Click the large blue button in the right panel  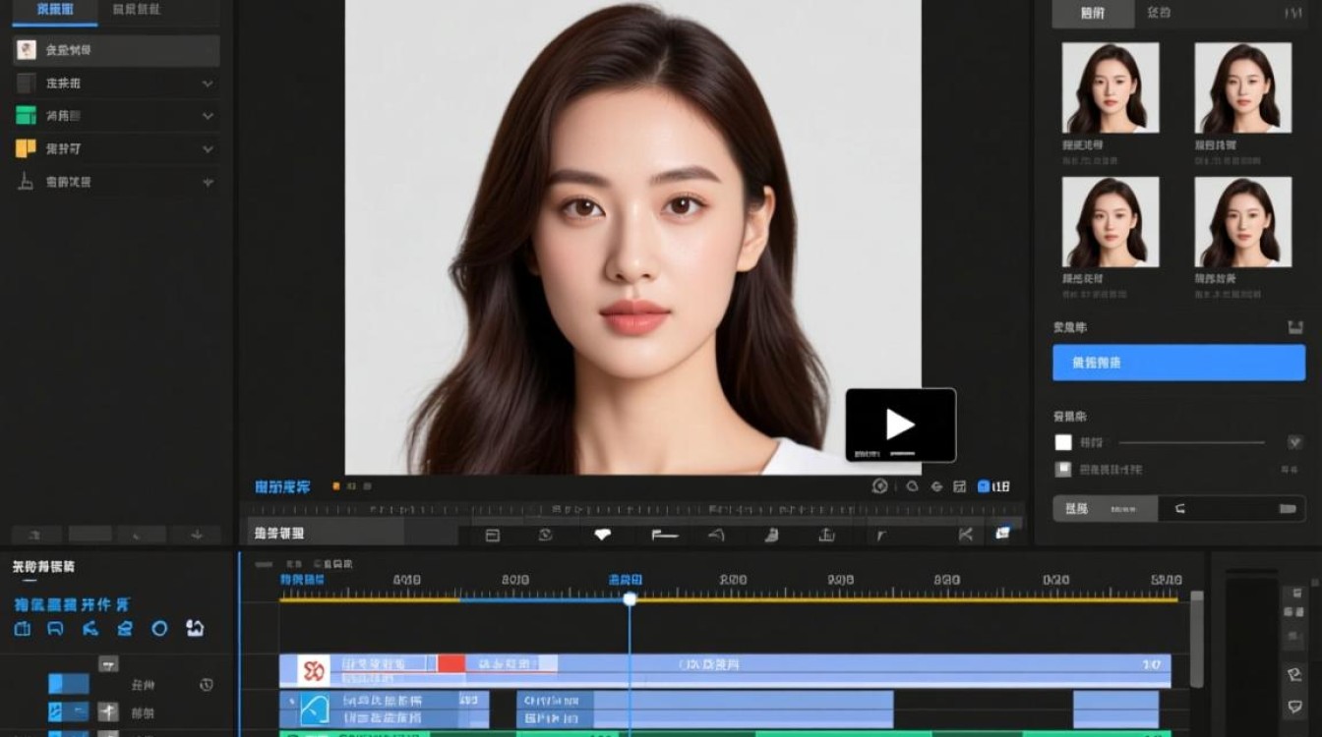coord(1178,363)
